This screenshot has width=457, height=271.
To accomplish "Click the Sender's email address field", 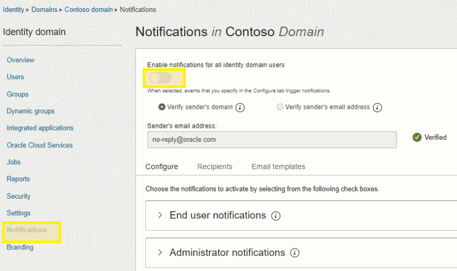I will click(272, 140).
